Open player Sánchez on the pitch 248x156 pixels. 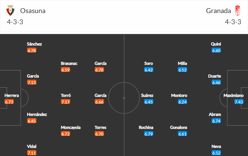pyautogui.click(x=34, y=44)
